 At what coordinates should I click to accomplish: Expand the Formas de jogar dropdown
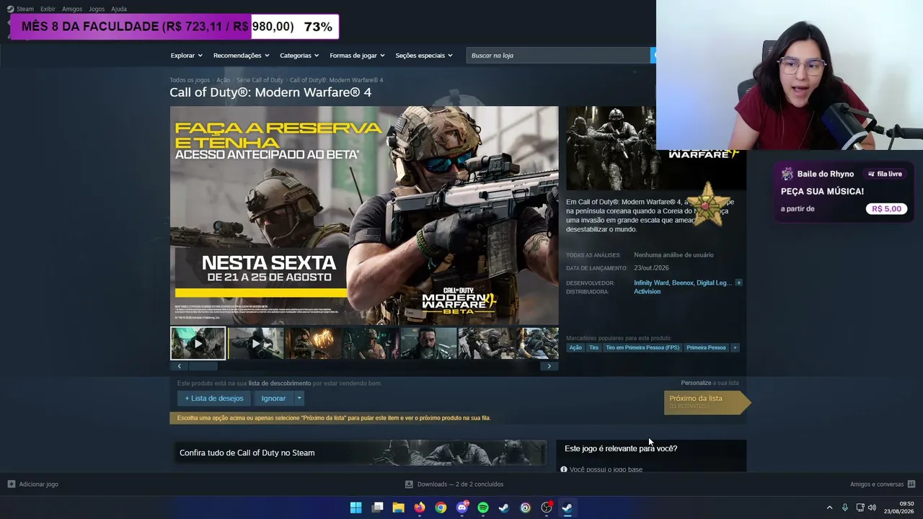357,56
